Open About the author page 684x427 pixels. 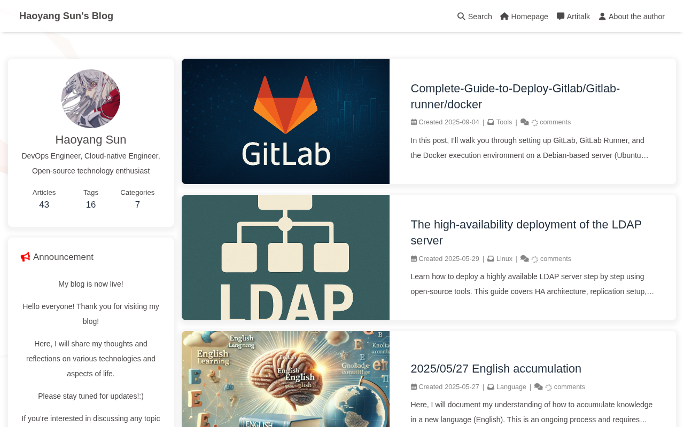coord(632,17)
